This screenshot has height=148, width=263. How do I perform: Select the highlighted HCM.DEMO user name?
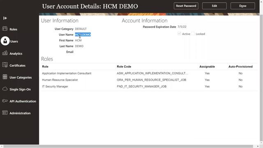pos(83,35)
